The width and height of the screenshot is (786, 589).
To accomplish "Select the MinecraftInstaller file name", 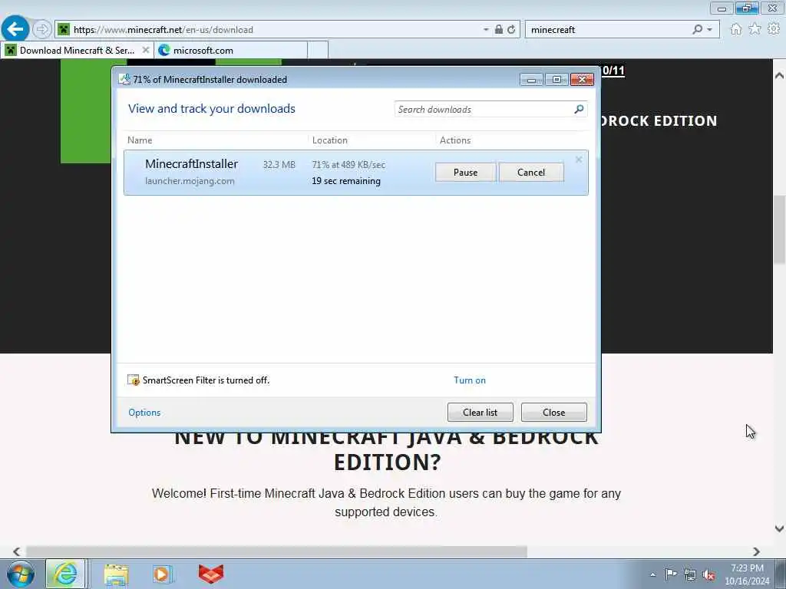I will 191,164.
